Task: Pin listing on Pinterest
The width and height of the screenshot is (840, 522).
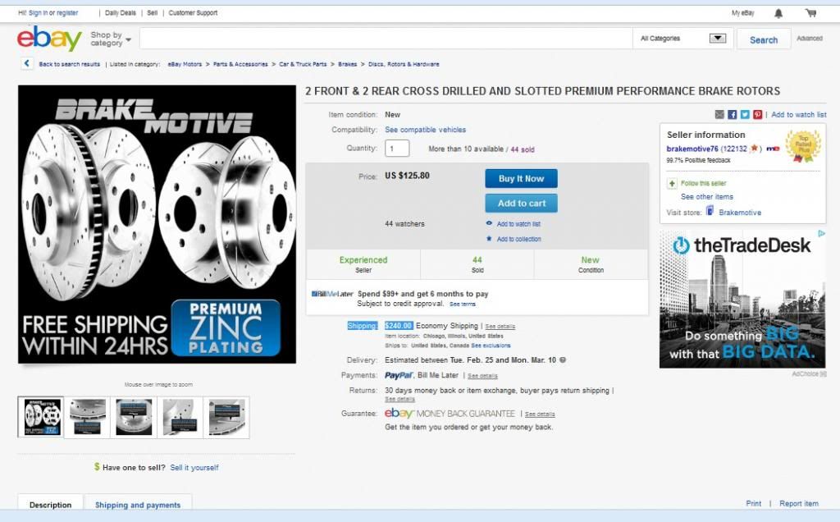Action: (x=757, y=115)
